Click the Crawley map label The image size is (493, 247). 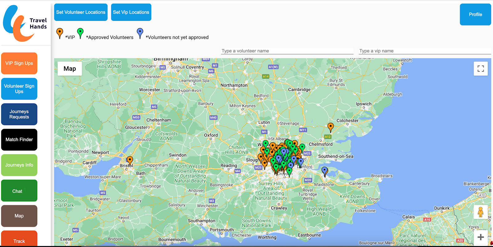tap(279, 208)
